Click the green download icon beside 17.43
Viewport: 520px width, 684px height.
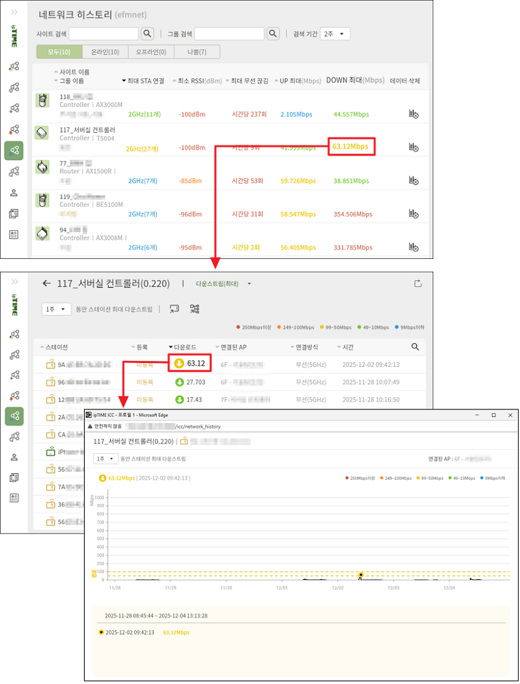click(179, 400)
